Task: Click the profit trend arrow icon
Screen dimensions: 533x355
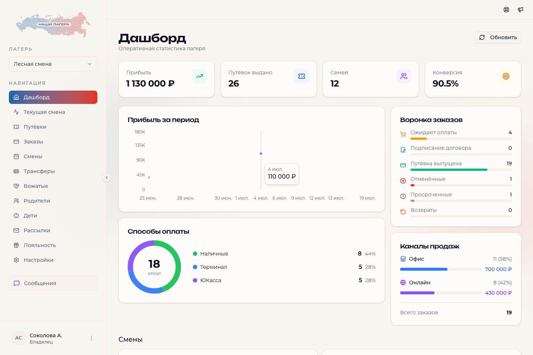Action: [200, 76]
